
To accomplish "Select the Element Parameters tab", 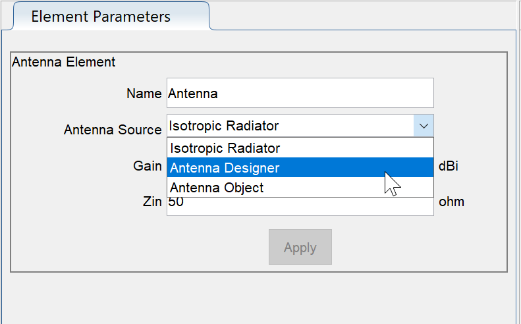I will coord(101,16).
